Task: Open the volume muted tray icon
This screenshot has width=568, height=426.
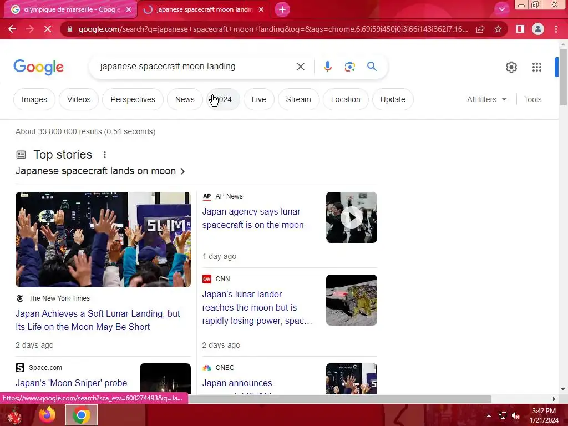Action: coord(515,415)
